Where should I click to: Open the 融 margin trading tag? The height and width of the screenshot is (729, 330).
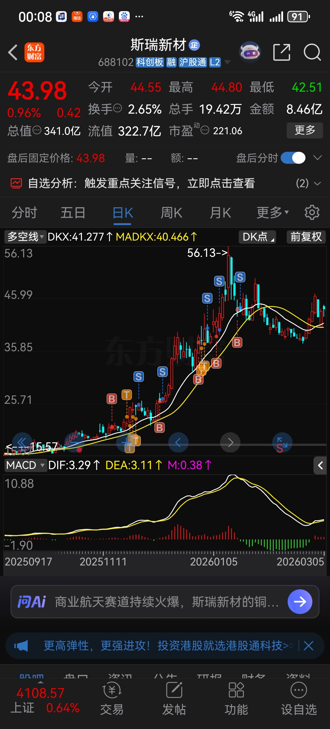(x=171, y=62)
